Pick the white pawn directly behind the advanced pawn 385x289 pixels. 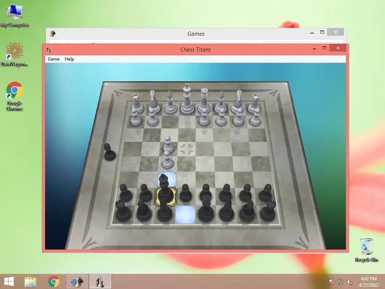tap(168, 145)
